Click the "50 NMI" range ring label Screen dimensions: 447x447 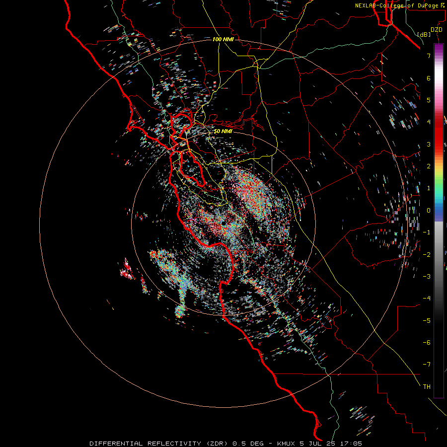pyautogui.click(x=223, y=132)
